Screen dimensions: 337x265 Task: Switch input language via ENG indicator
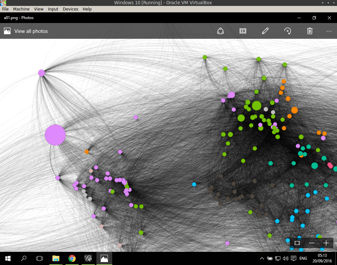click(x=303, y=258)
